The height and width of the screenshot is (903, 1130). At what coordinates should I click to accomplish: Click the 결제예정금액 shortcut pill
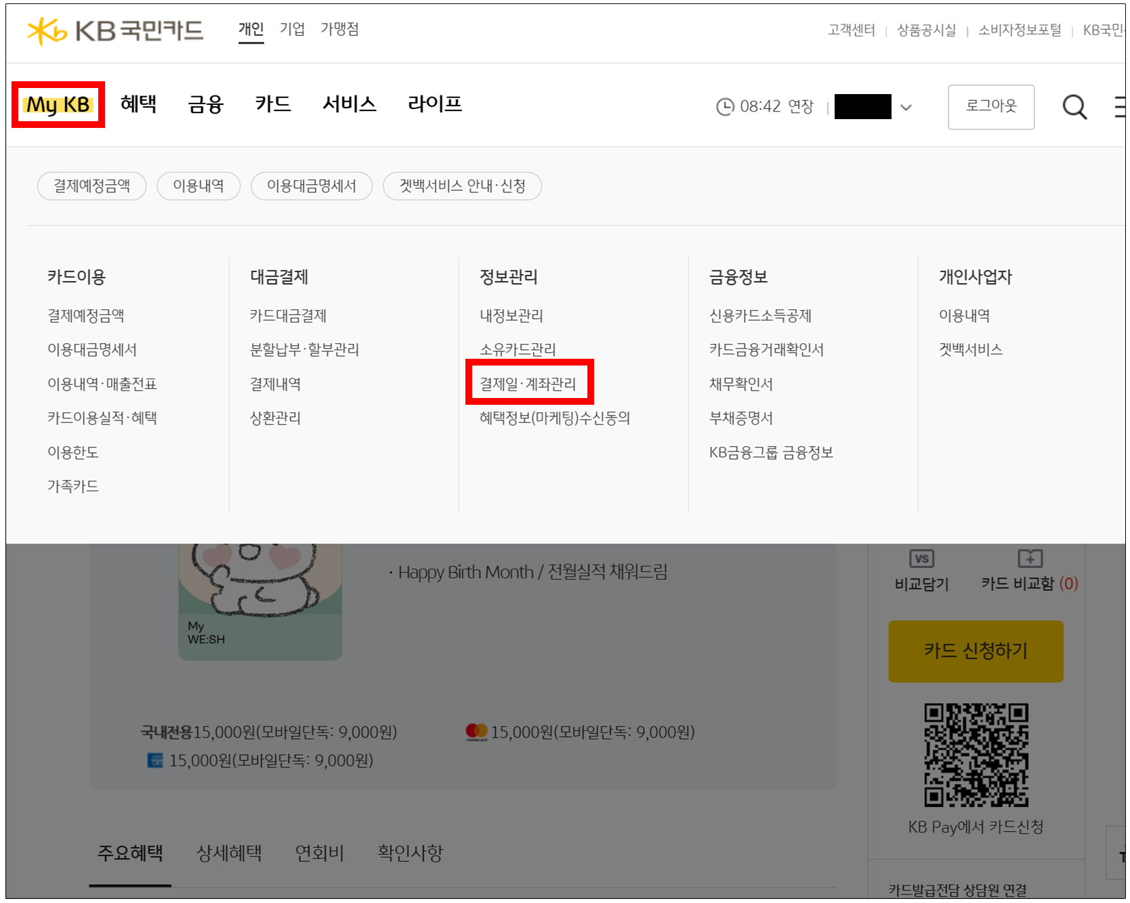coord(91,186)
